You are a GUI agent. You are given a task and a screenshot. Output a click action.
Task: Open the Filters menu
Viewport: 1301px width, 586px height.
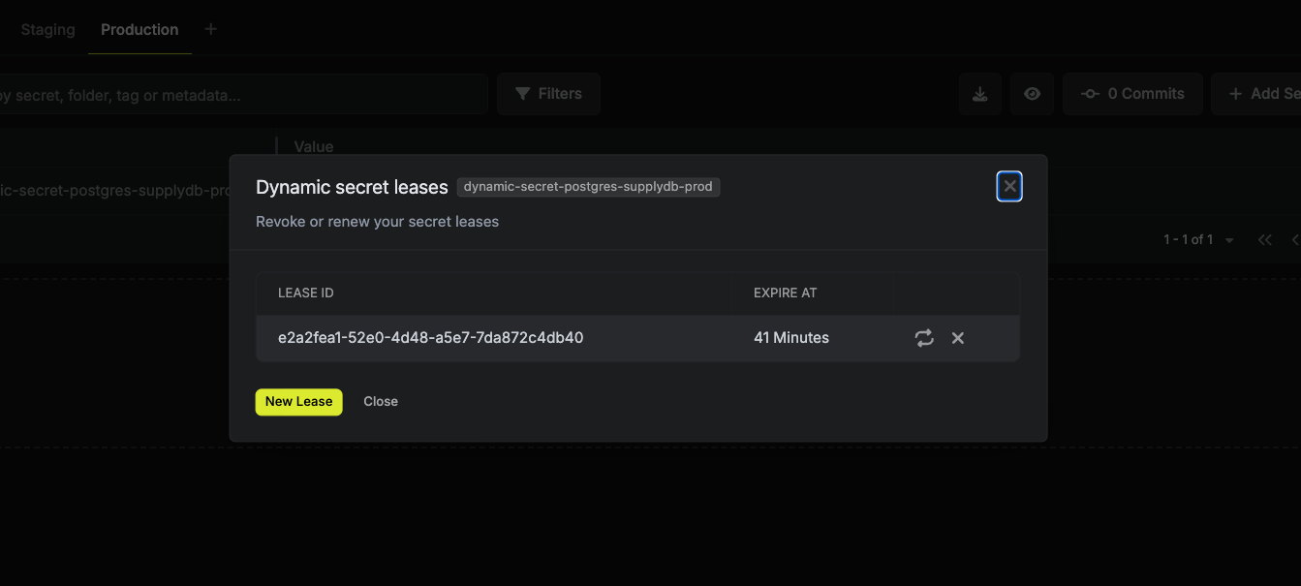click(548, 94)
